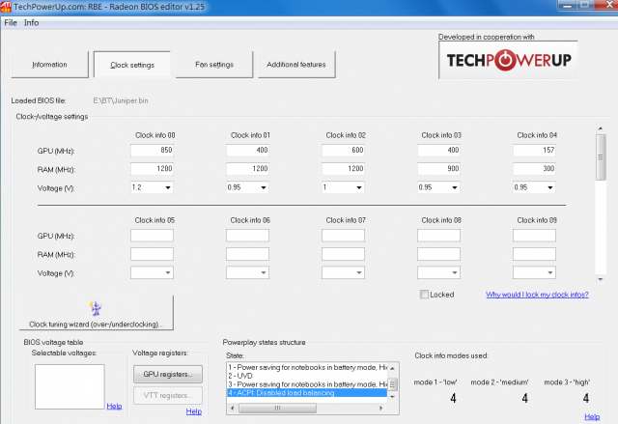Click the TechPowerUp logo banner
Screen dimensions: 618x424
pyautogui.click(x=508, y=60)
